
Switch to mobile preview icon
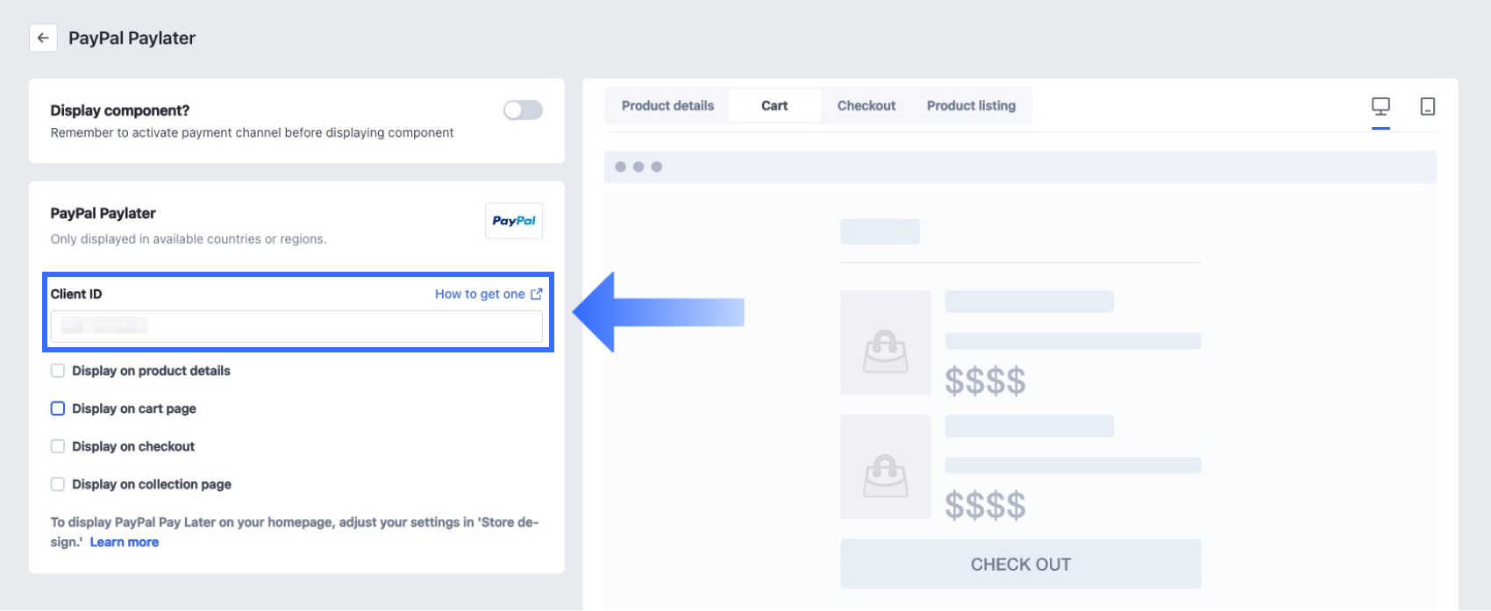1427,107
